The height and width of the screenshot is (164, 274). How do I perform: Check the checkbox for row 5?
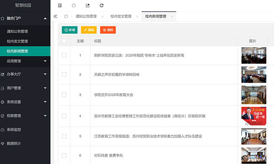pos(64,136)
